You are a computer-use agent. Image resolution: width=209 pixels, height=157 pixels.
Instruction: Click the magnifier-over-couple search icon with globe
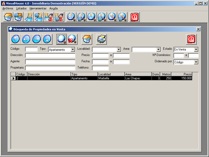point(122,17)
